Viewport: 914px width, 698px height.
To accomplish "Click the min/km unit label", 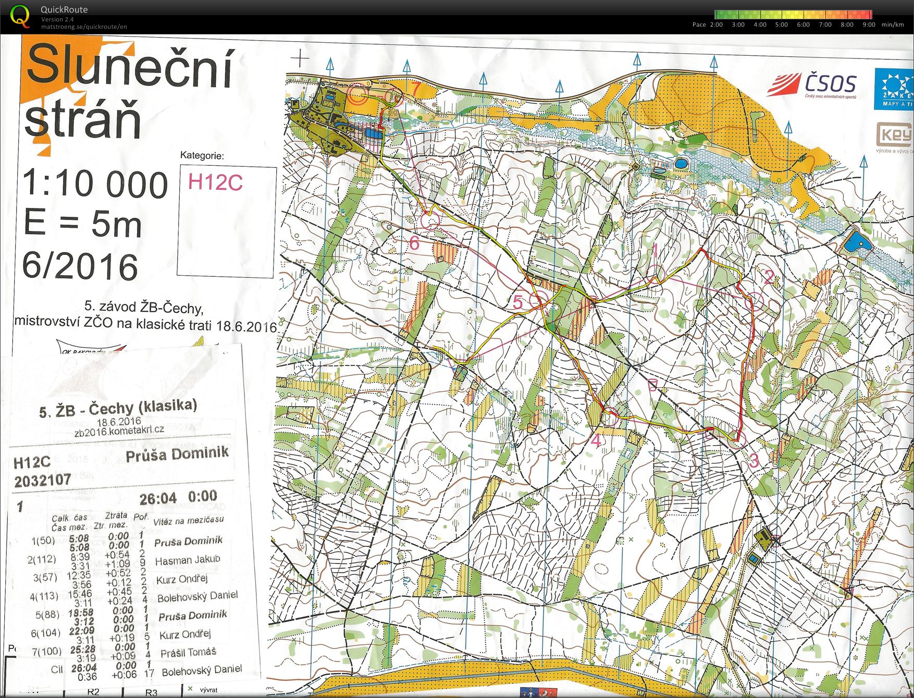I will pyautogui.click(x=893, y=25).
